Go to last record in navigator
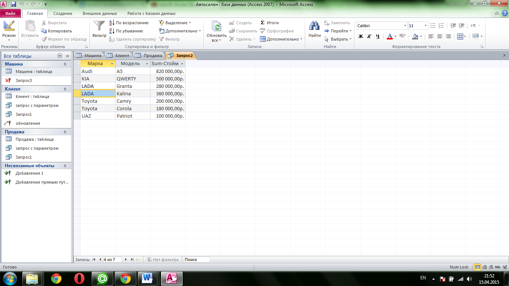Viewport: 509px width, 286px height. pyautogui.click(x=132, y=260)
